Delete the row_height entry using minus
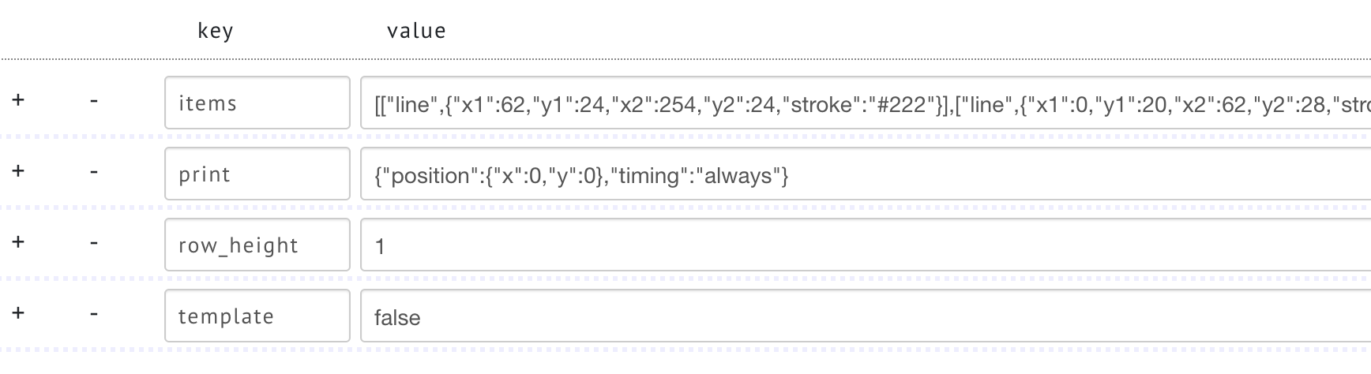 click(94, 242)
